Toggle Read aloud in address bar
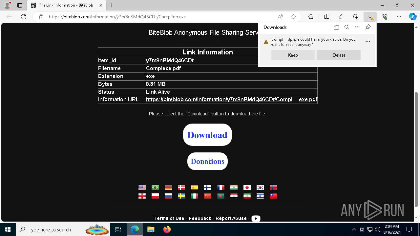The image size is (420, 236). tap(280, 17)
